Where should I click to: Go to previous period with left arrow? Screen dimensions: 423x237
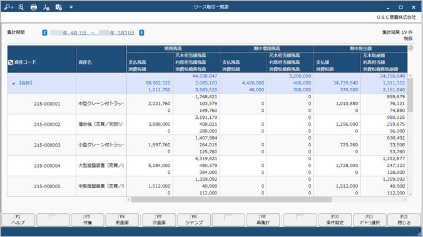[x=45, y=33]
